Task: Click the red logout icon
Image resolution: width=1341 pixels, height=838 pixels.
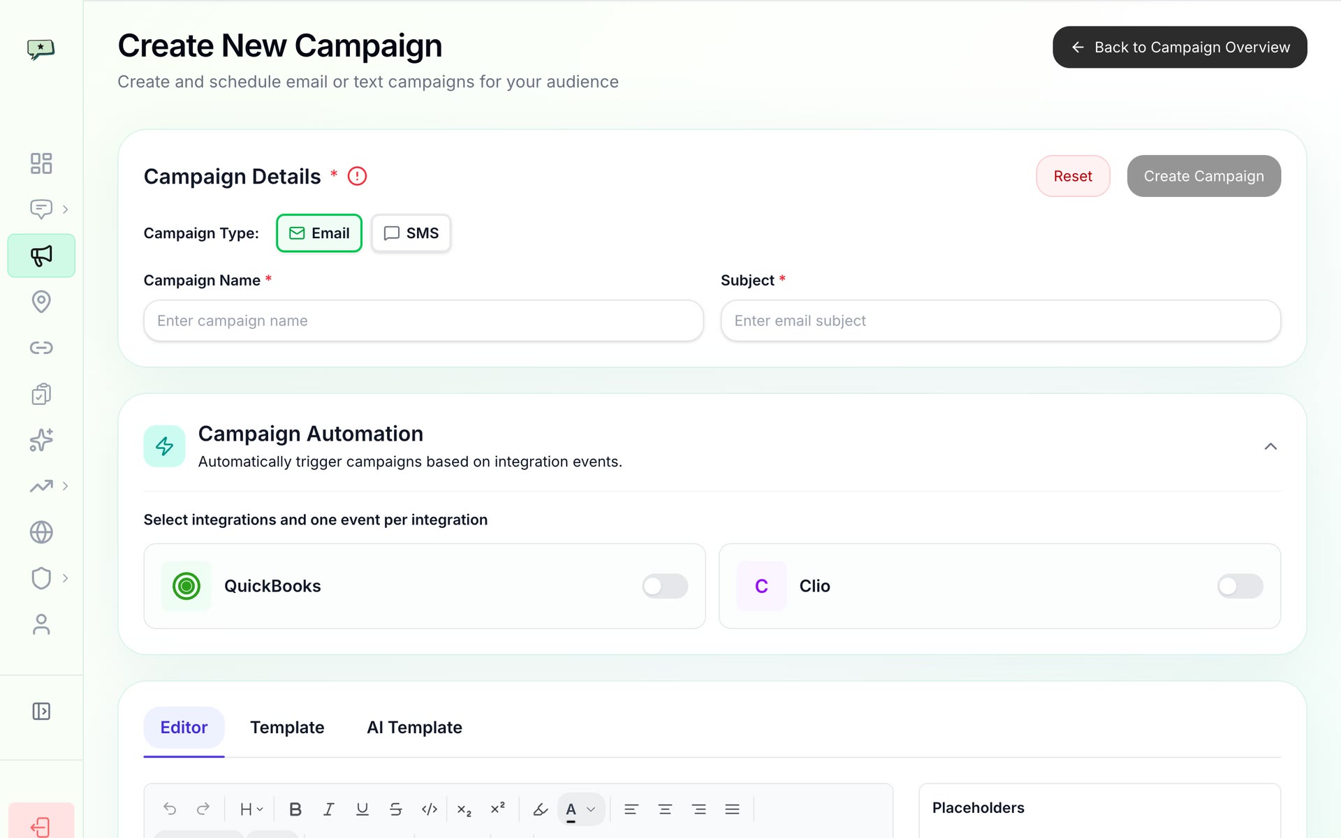Action: pyautogui.click(x=41, y=826)
